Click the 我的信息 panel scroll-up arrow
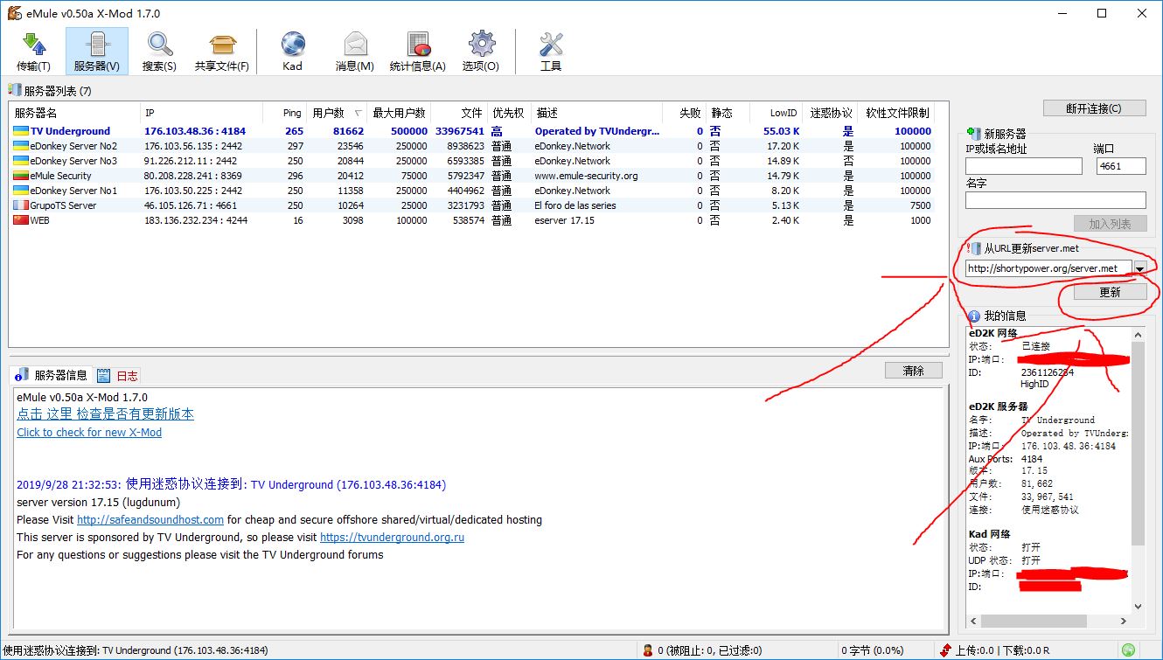Image resolution: width=1163 pixels, height=660 pixels. tap(1138, 335)
